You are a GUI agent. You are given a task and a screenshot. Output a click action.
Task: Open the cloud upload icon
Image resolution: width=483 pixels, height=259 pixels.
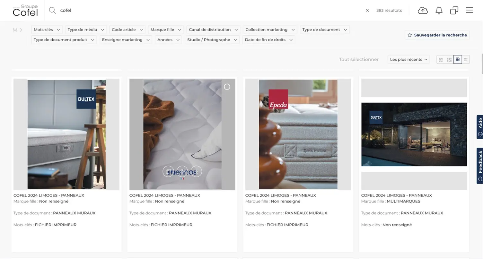point(422,10)
